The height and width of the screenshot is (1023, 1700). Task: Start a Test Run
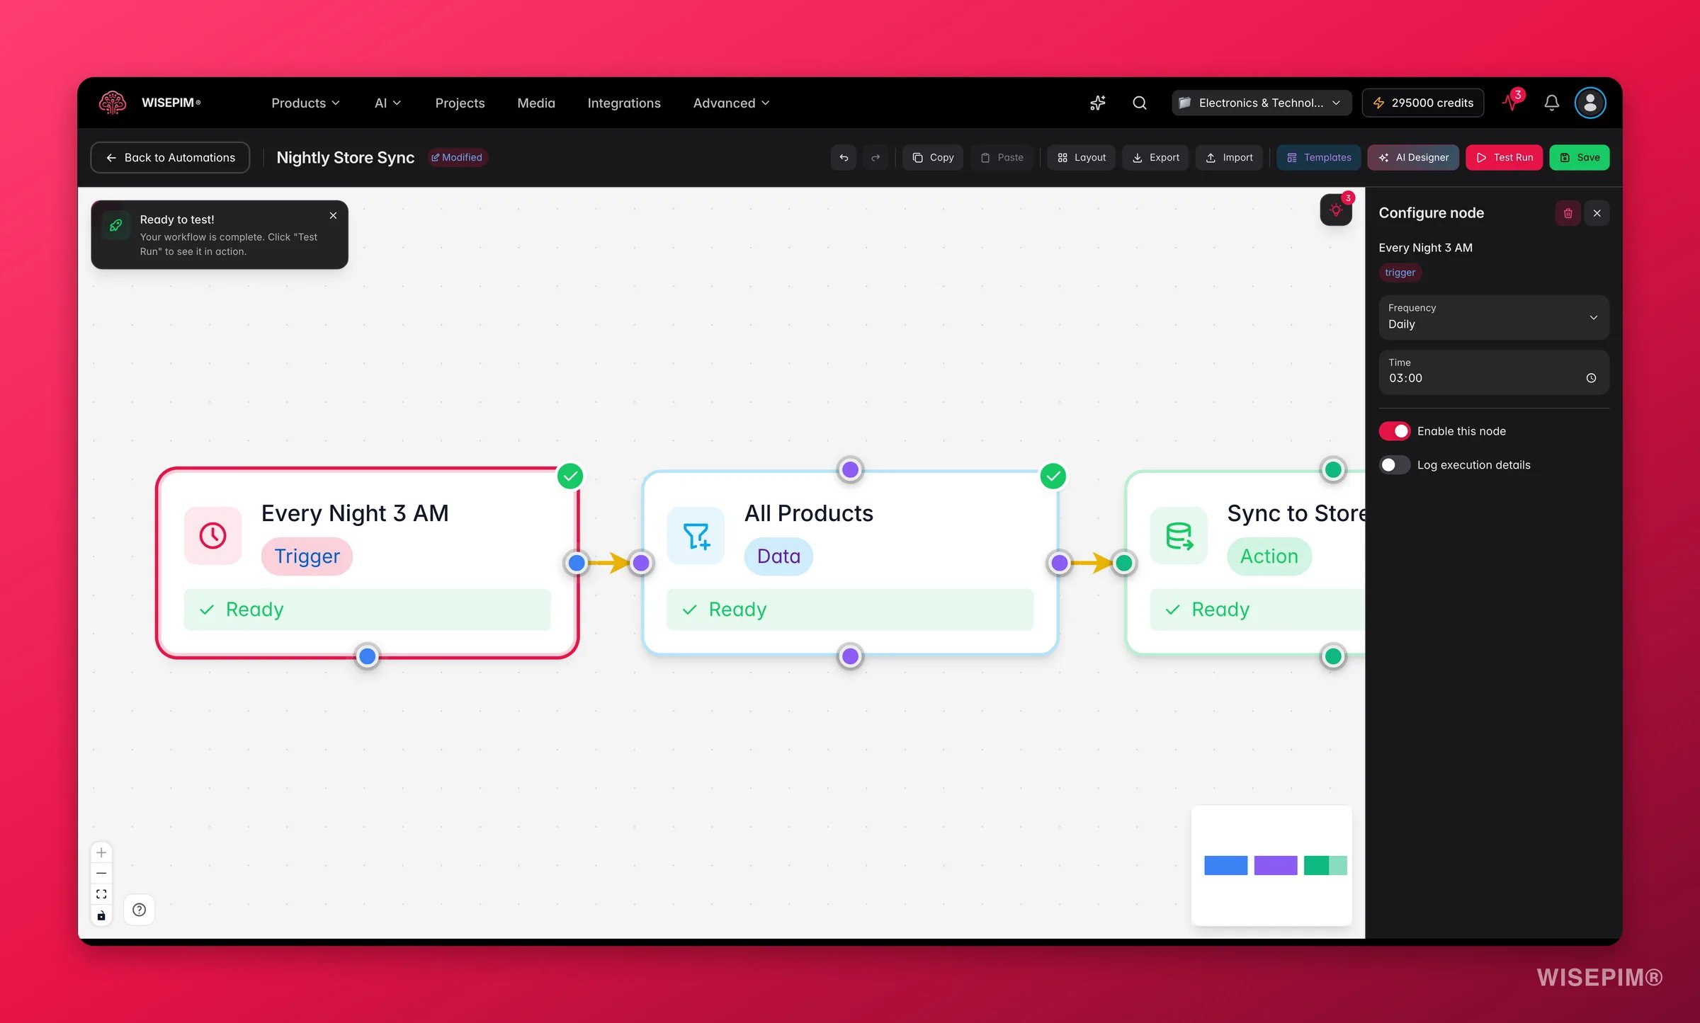click(1504, 157)
